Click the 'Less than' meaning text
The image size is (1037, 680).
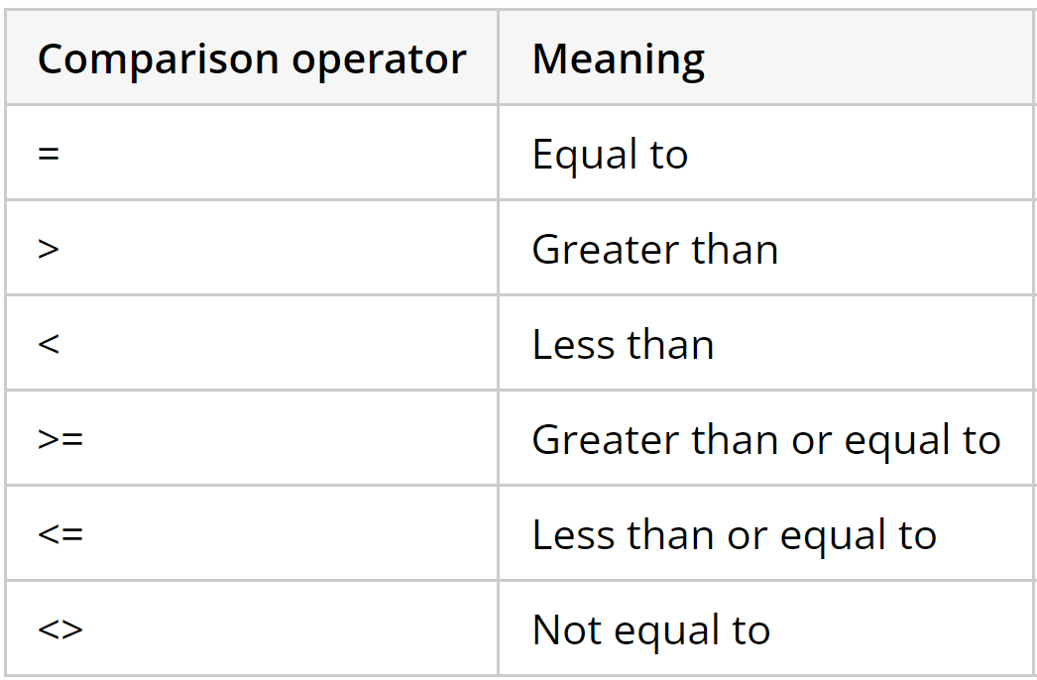tap(623, 345)
